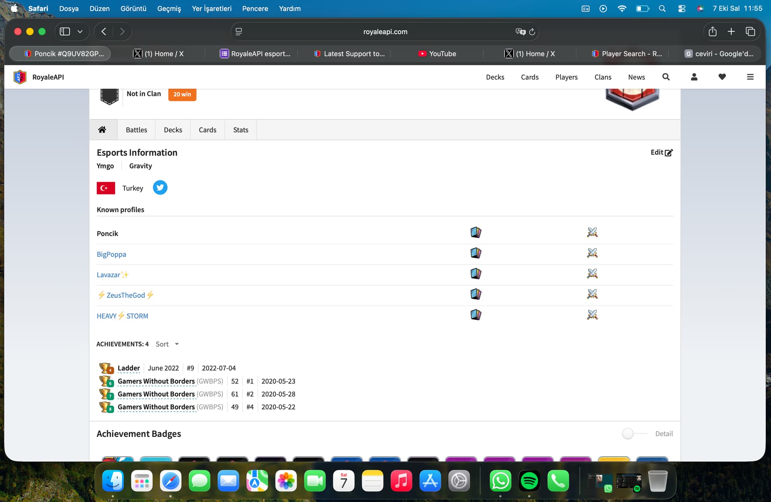Screen dimensions: 771x502
Task: Click the RoyaleAPI search magnifier icon
Action: pos(666,77)
